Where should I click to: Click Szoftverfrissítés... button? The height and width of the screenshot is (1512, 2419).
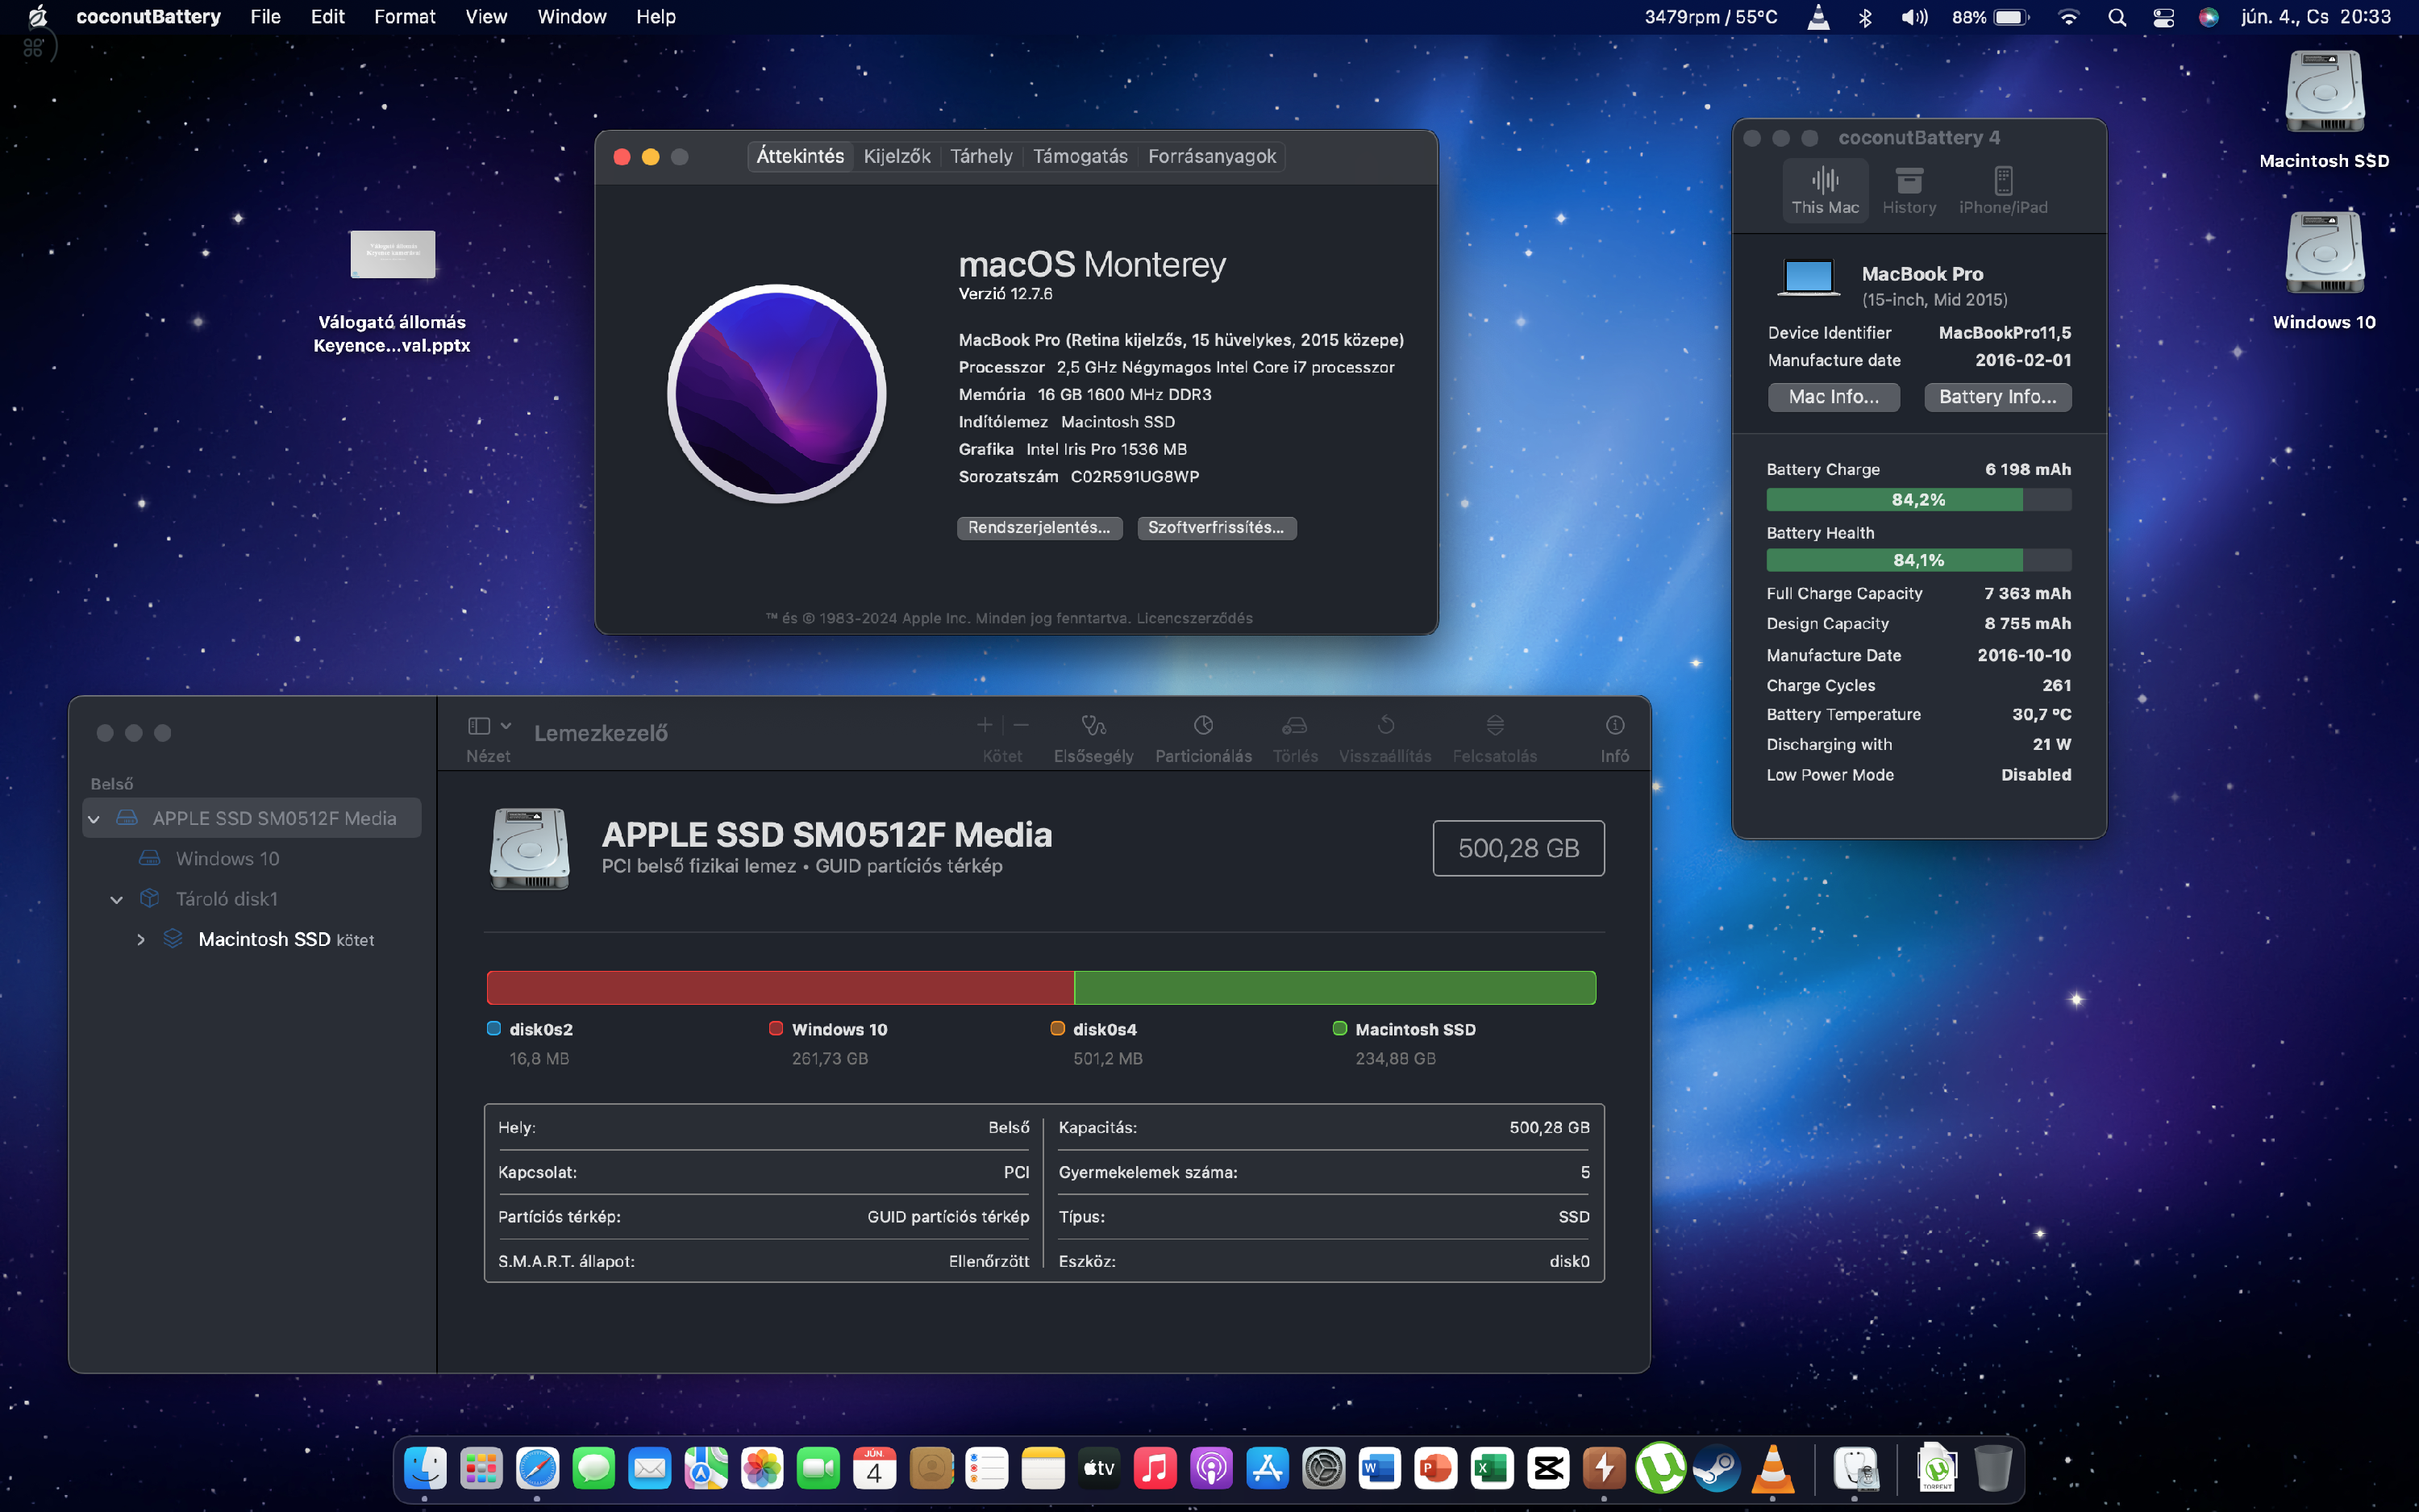1215,528
